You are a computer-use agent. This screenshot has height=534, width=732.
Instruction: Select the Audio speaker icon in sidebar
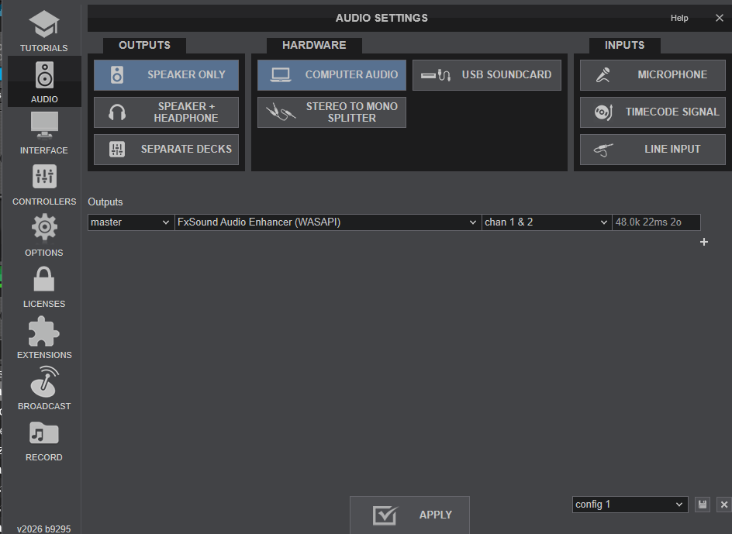click(x=44, y=75)
